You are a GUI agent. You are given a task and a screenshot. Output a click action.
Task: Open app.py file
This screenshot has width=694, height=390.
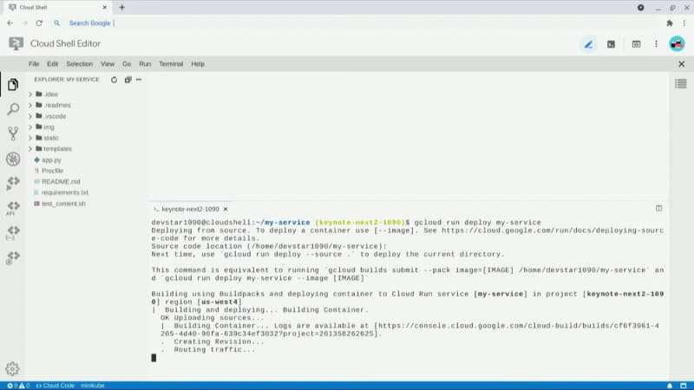[x=52, y=160]
